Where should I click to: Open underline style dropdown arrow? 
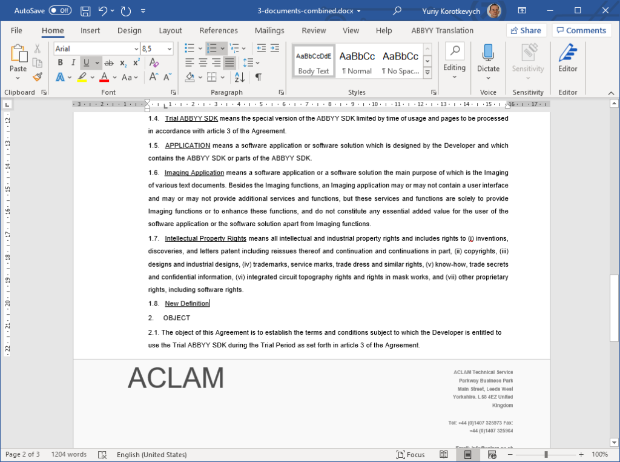point(97,62)
